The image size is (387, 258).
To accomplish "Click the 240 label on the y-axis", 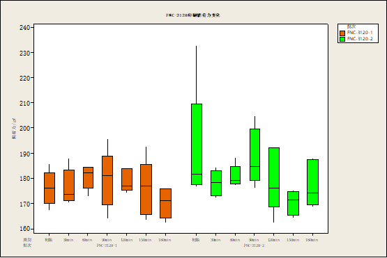I will (24, 28).
